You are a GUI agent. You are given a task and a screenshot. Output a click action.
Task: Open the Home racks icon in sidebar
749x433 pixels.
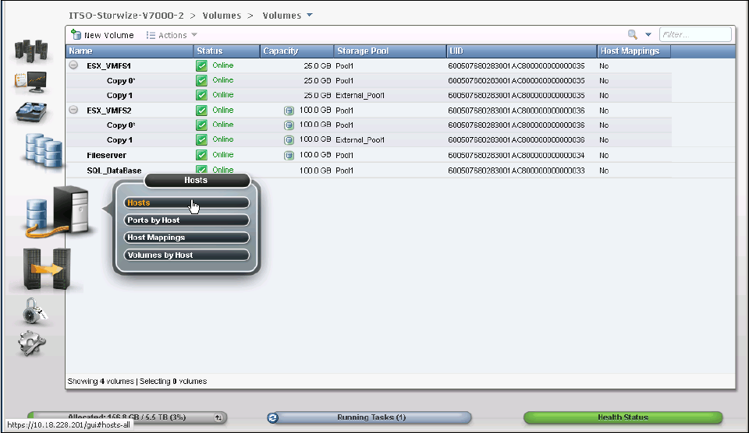coord(31,51)
